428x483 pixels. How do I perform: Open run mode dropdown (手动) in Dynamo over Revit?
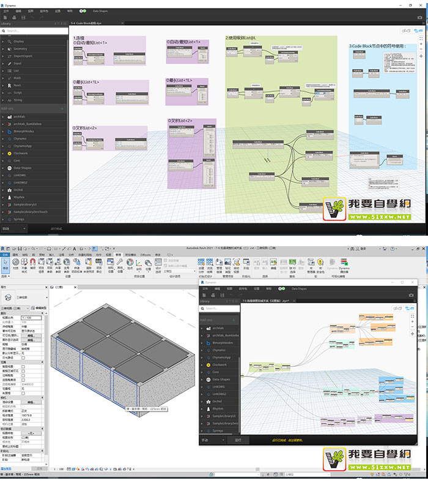[213, 440]
